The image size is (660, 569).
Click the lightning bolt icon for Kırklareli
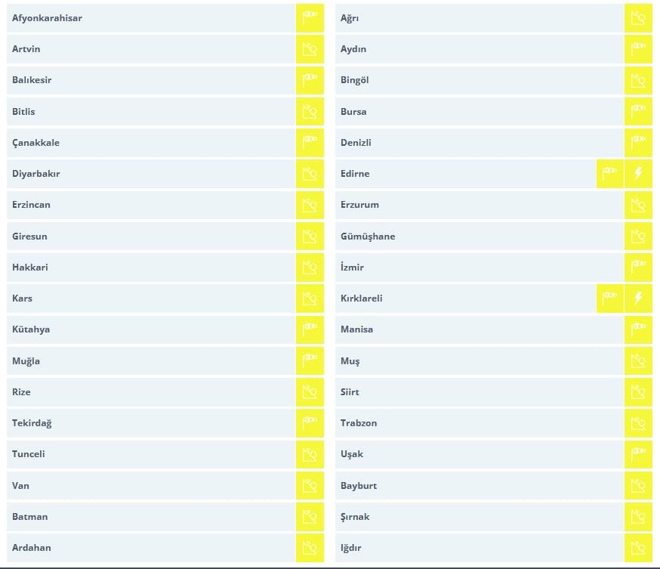(638, 298)
